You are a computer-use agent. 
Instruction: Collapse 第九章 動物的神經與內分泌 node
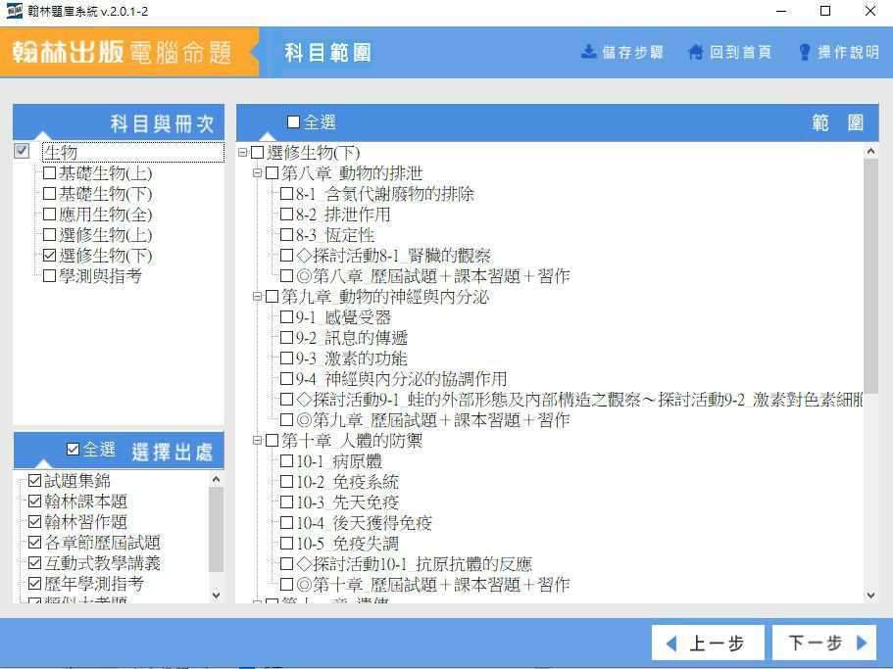pyautogui.click(x=258, y=296)
